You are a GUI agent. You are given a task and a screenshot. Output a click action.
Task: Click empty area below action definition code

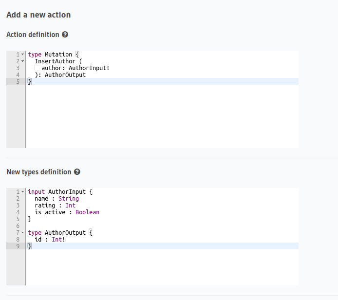click(x=161, y=117)
